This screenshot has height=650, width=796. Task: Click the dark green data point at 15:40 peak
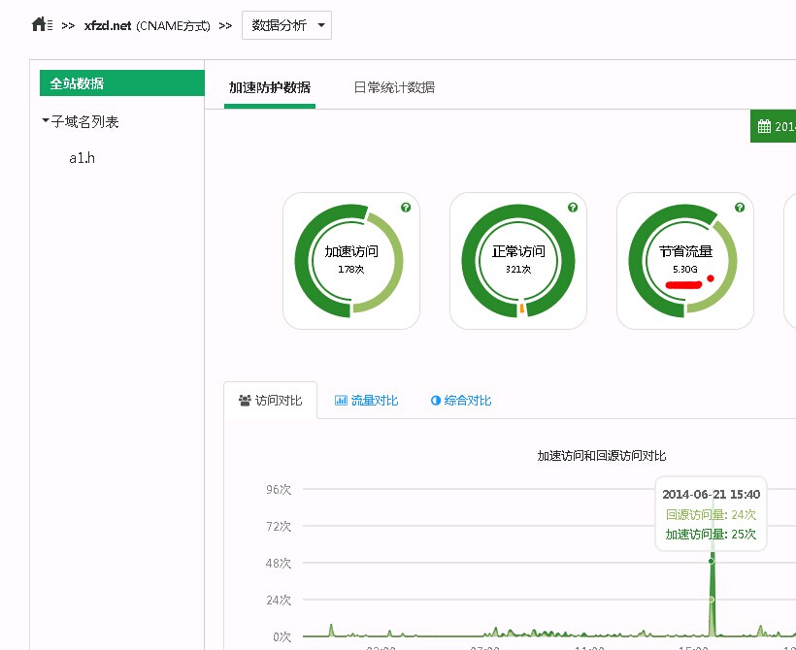712,561
